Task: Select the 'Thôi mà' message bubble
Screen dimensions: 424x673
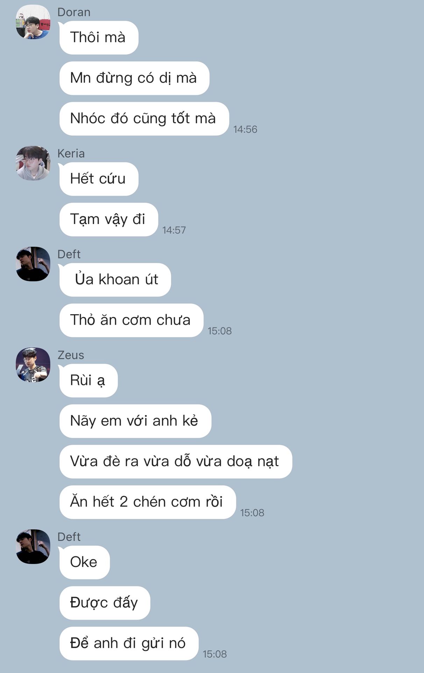Action: click(x=99, y=38)
